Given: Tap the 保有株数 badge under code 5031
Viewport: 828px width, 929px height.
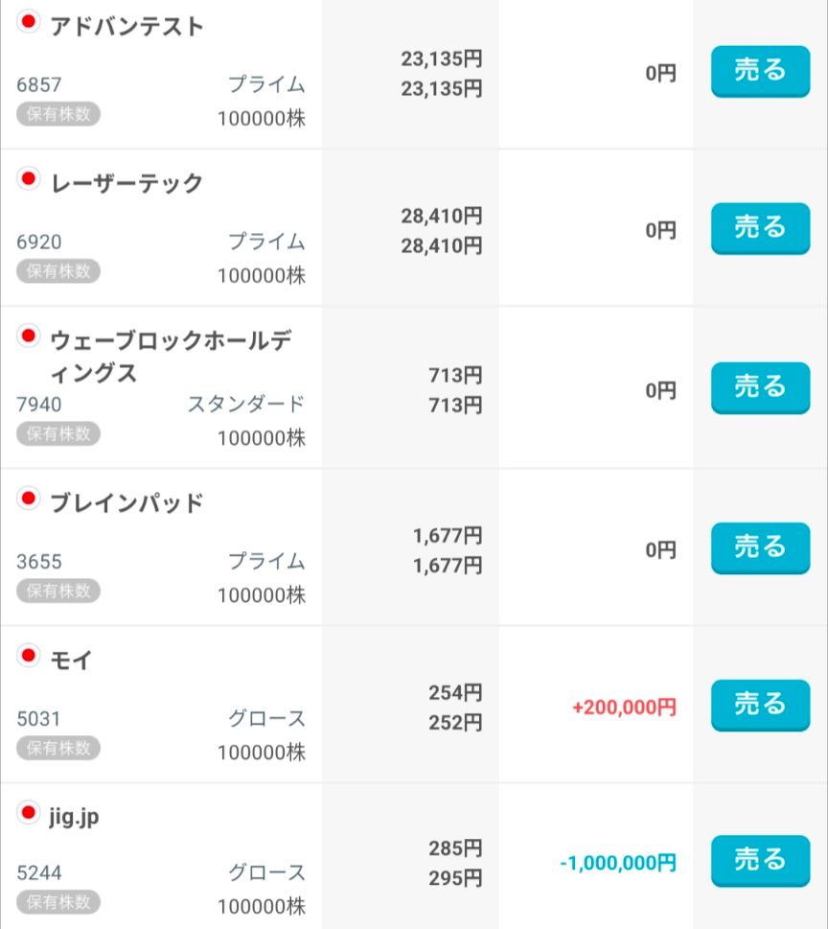Looking at the screenshot, I should click(58, 747).
